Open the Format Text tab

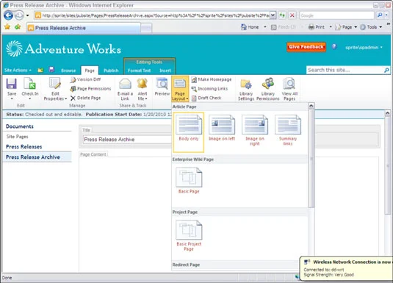coord(139,71)
